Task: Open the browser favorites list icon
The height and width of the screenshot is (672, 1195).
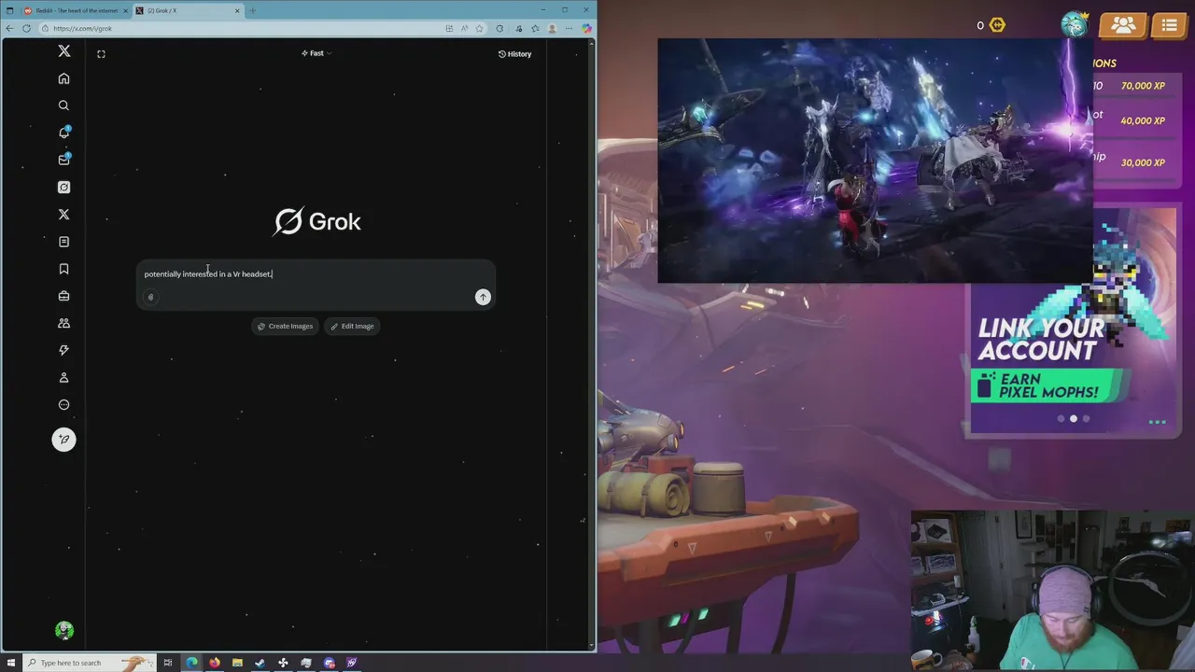Action: point(535,28)
